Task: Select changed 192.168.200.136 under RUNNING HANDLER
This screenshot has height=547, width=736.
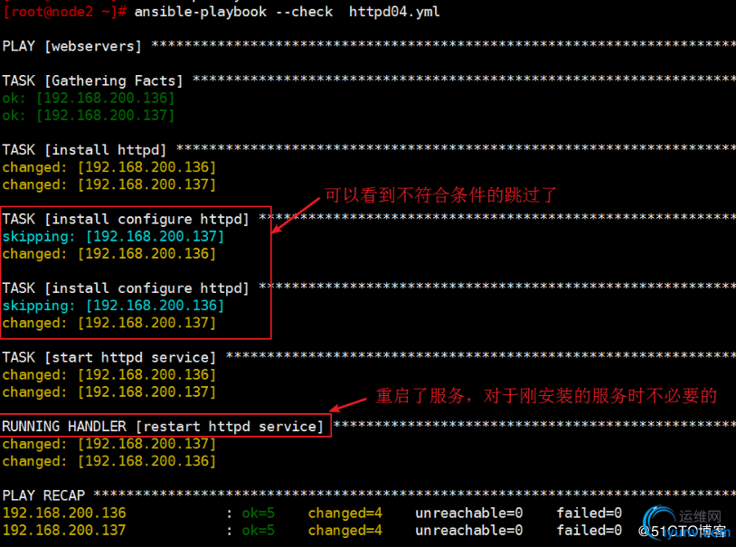Action: [x=109, y=461]
